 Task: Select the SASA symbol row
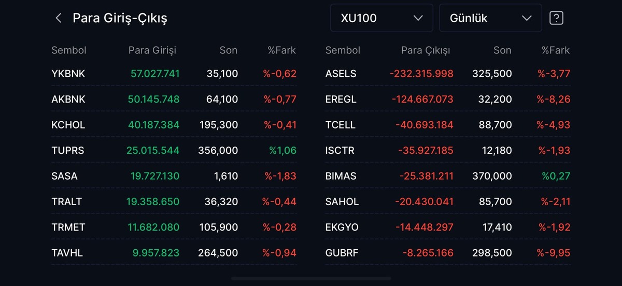(174, 176)
